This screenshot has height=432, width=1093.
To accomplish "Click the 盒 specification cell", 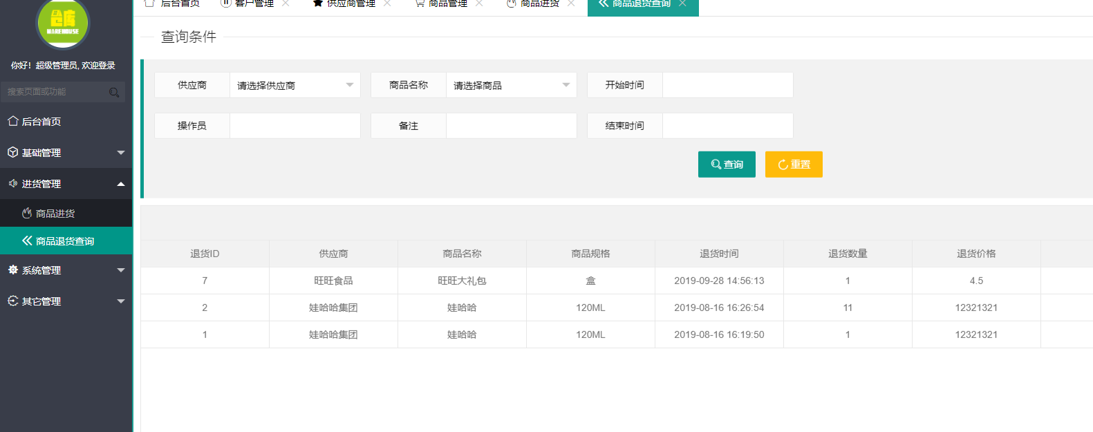I will [x=590, y=281].
